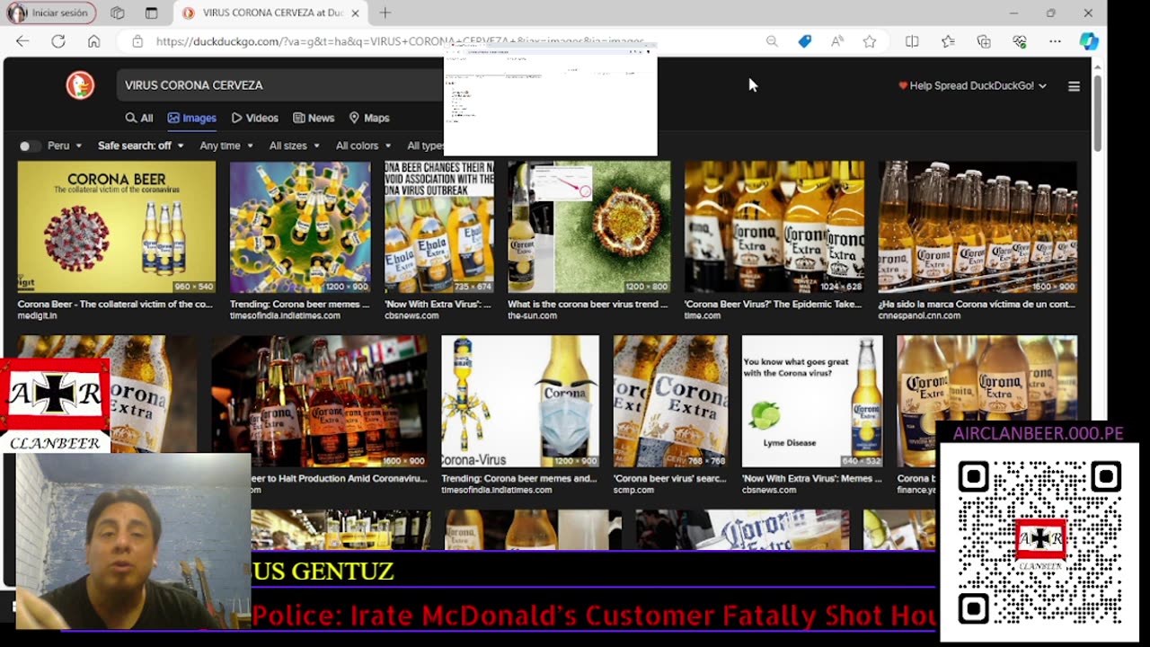Switch to the News tab
The image size is (1150, 647).
click(314, 118)
